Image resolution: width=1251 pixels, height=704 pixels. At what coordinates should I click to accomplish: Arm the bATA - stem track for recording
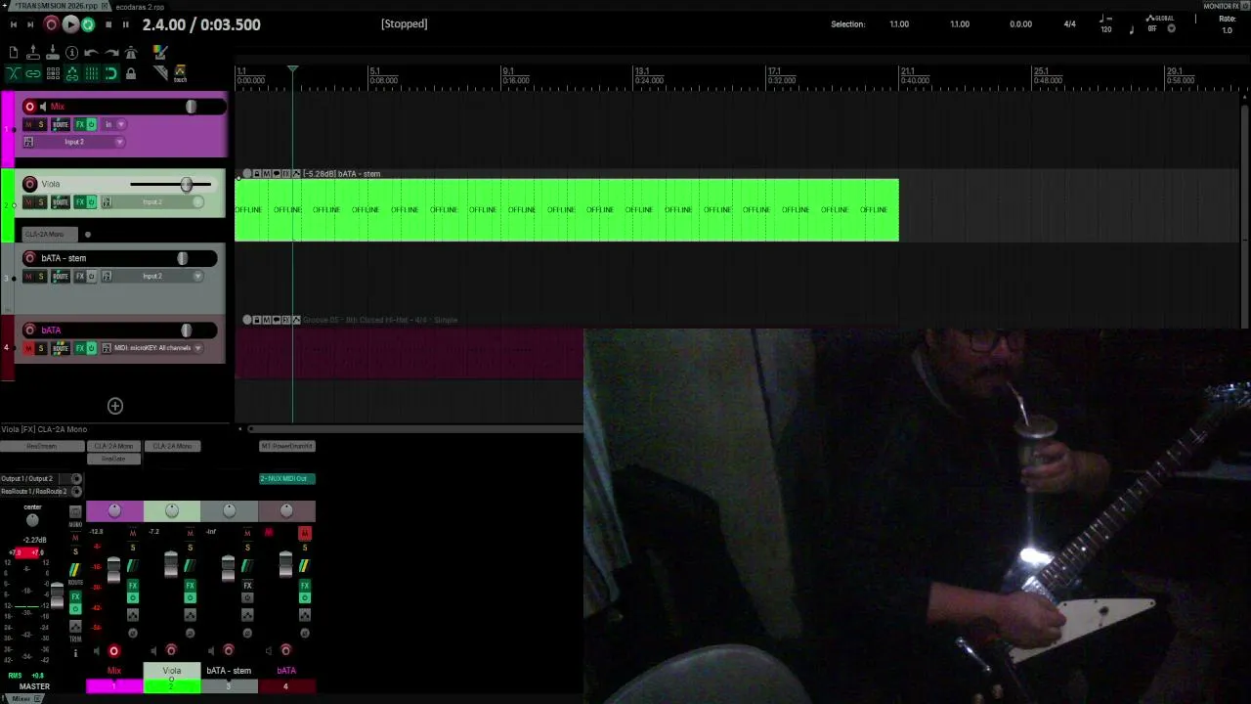click(x=30, y=258)
